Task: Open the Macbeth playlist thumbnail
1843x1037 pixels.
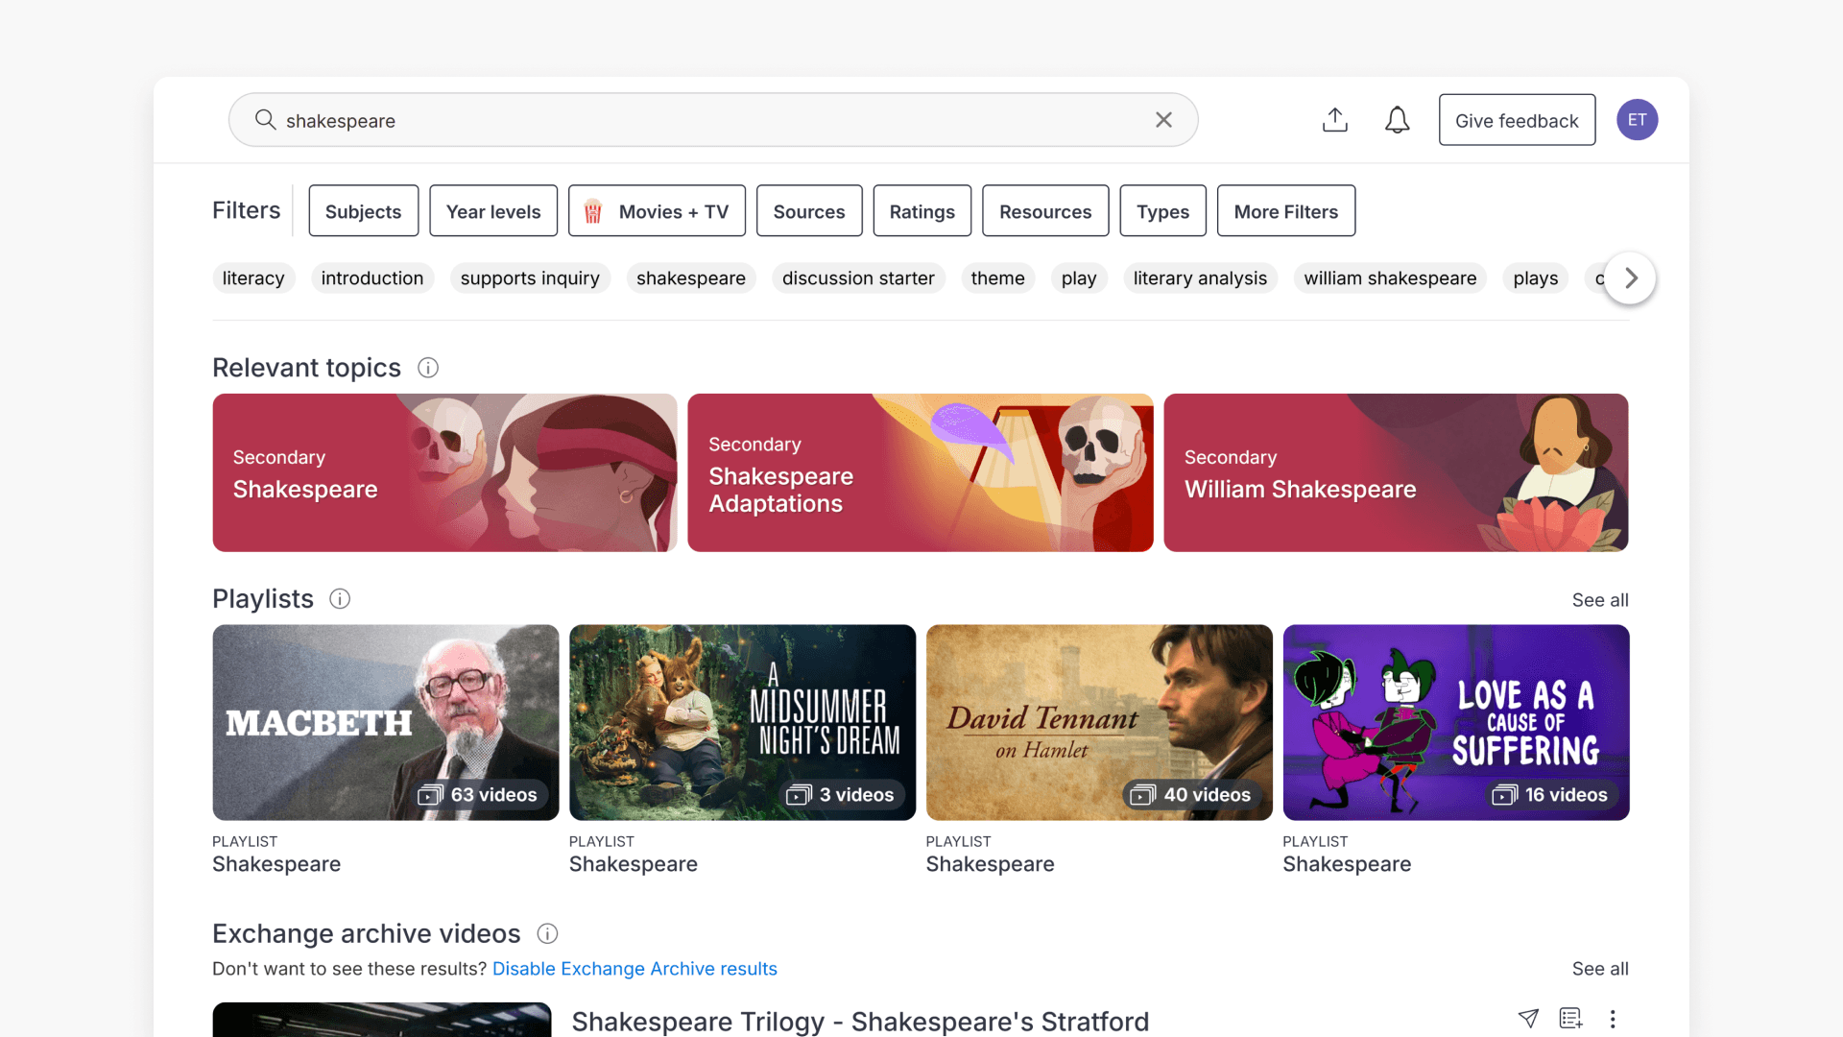Action: 385,722
